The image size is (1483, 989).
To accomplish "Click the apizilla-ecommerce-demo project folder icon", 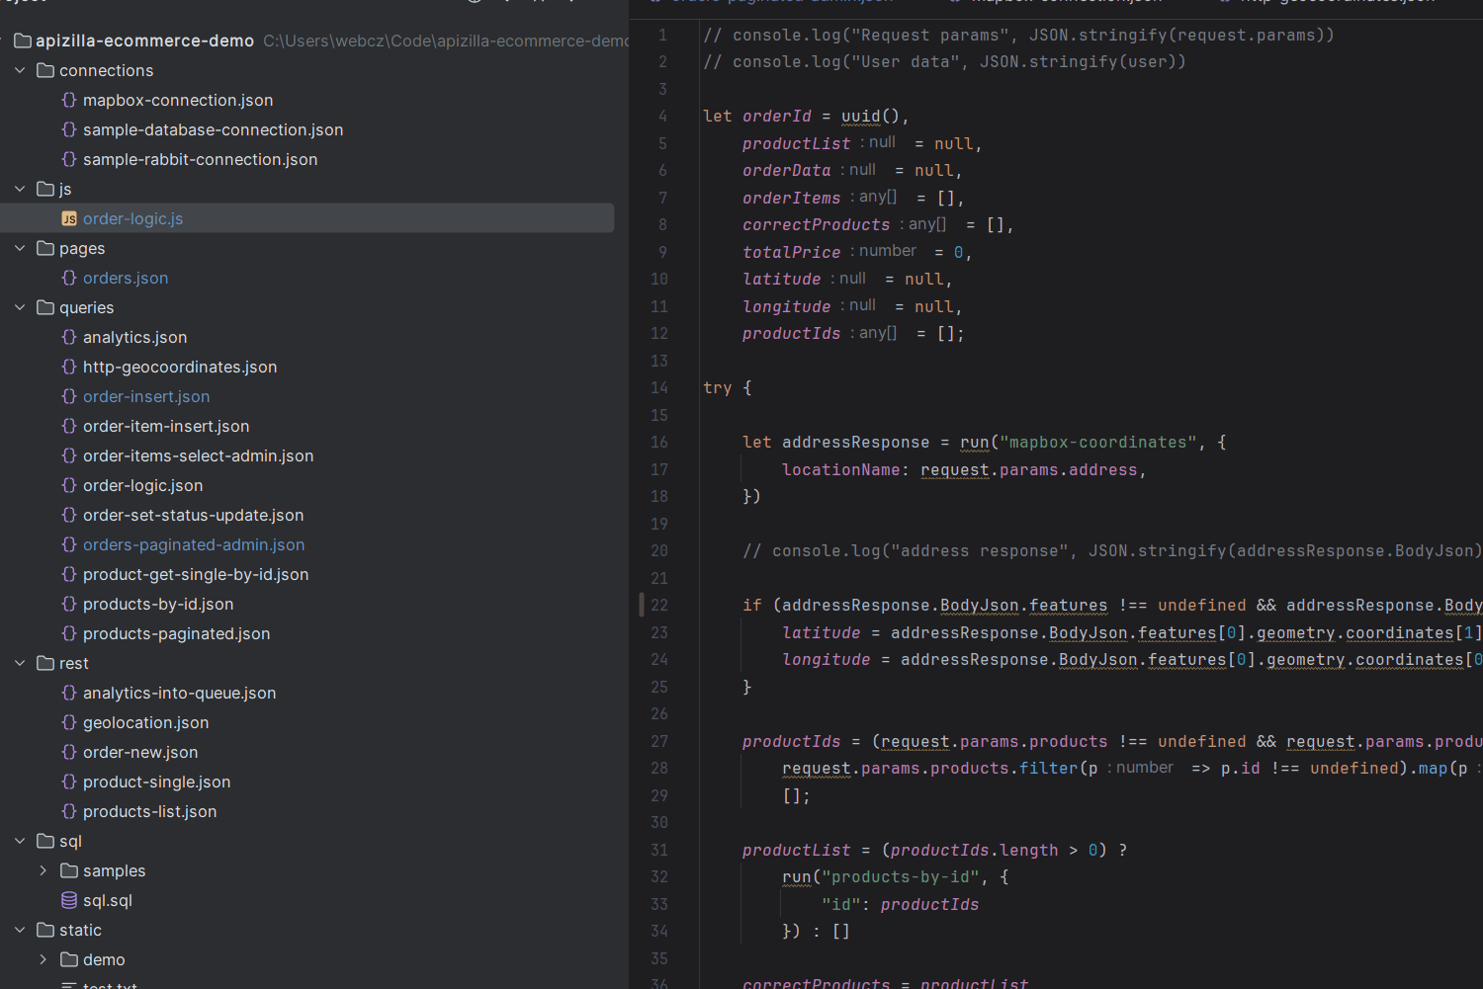I will tap(22, 41).
